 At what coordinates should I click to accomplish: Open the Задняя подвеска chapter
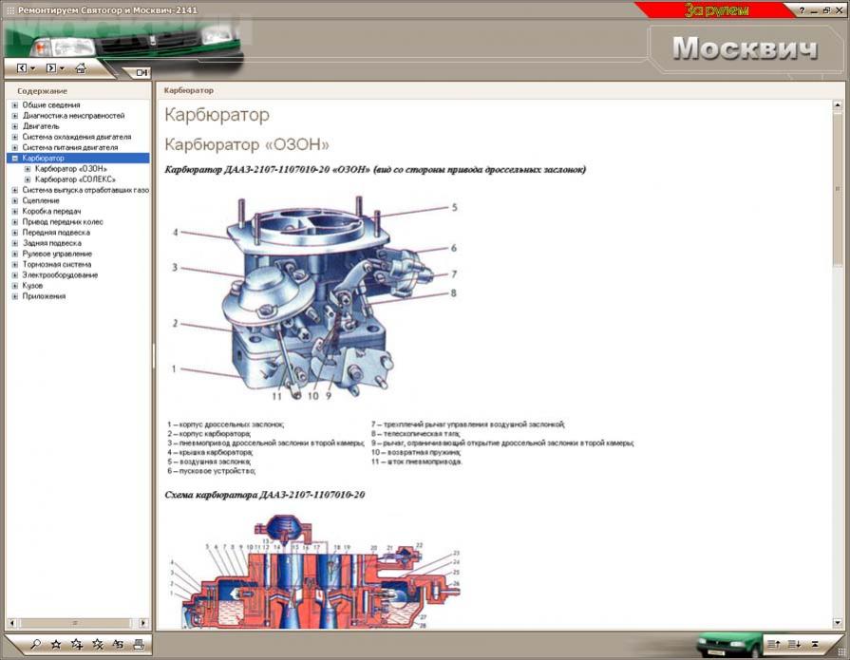[52, 243]
